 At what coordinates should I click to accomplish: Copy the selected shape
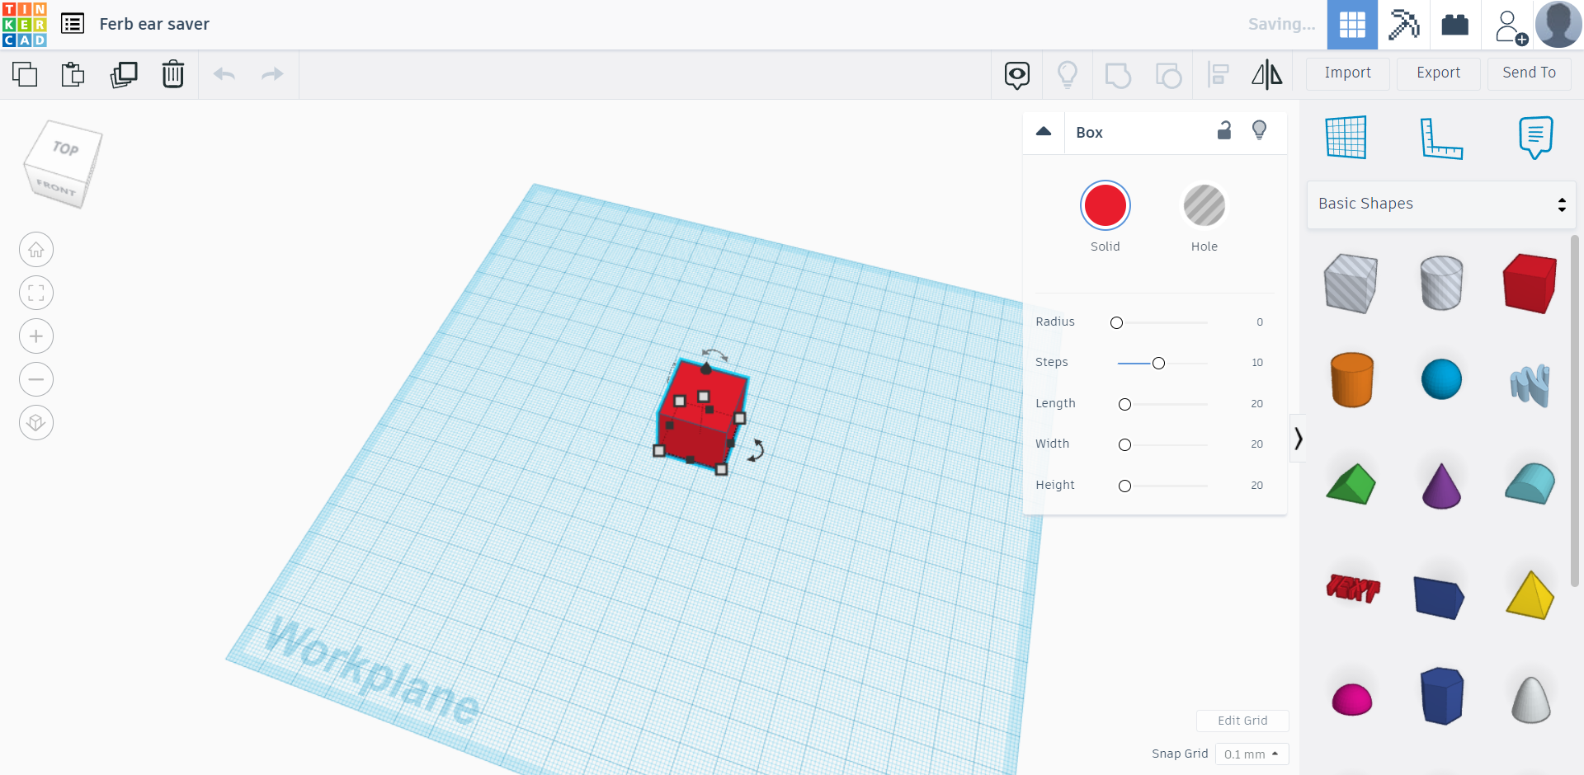click(x=25, y=74)
